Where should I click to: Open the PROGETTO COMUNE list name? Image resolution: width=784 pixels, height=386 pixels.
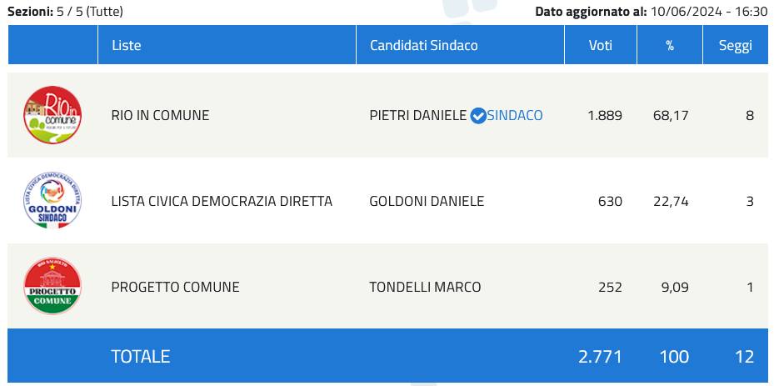175,287
